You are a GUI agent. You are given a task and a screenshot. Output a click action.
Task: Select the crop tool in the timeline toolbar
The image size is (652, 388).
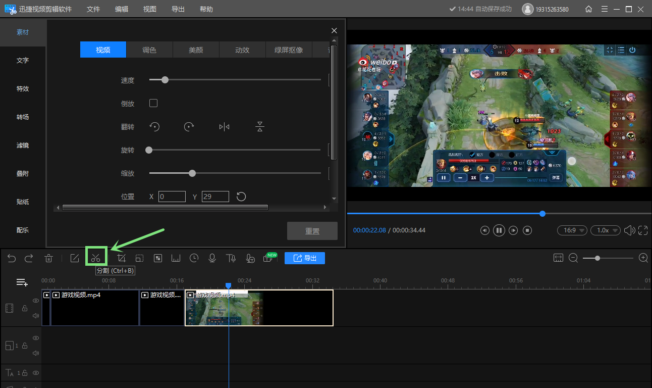pos(121,258)
